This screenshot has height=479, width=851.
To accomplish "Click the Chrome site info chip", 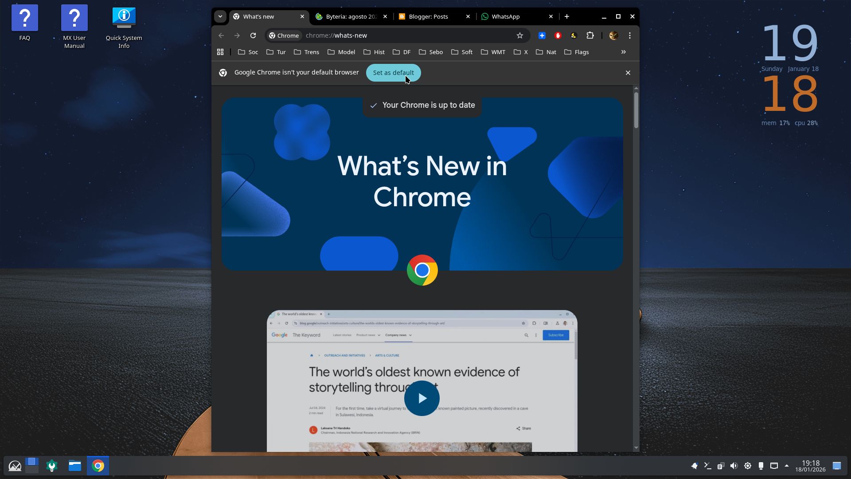I will tap(284, 35).
